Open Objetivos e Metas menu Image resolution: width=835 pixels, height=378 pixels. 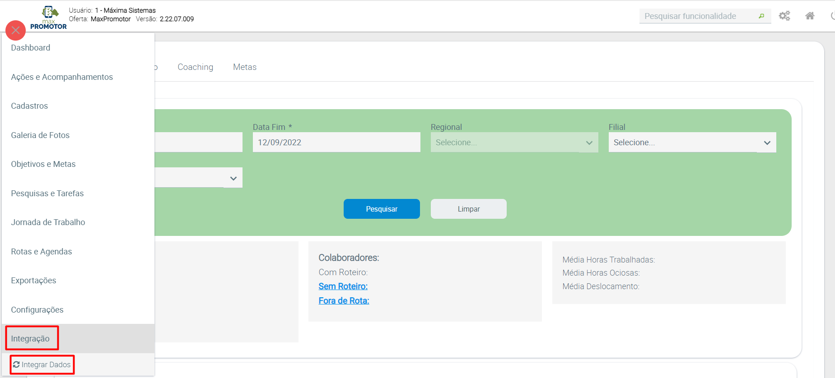coord(78,164)
